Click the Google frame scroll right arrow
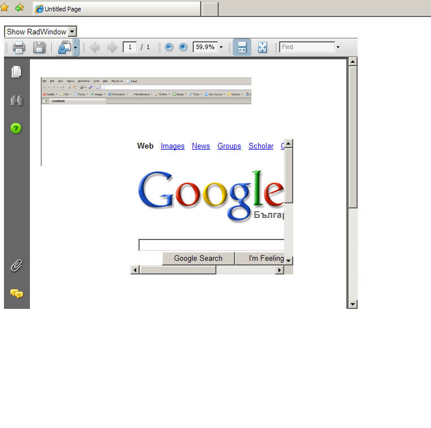 (280, 270)
